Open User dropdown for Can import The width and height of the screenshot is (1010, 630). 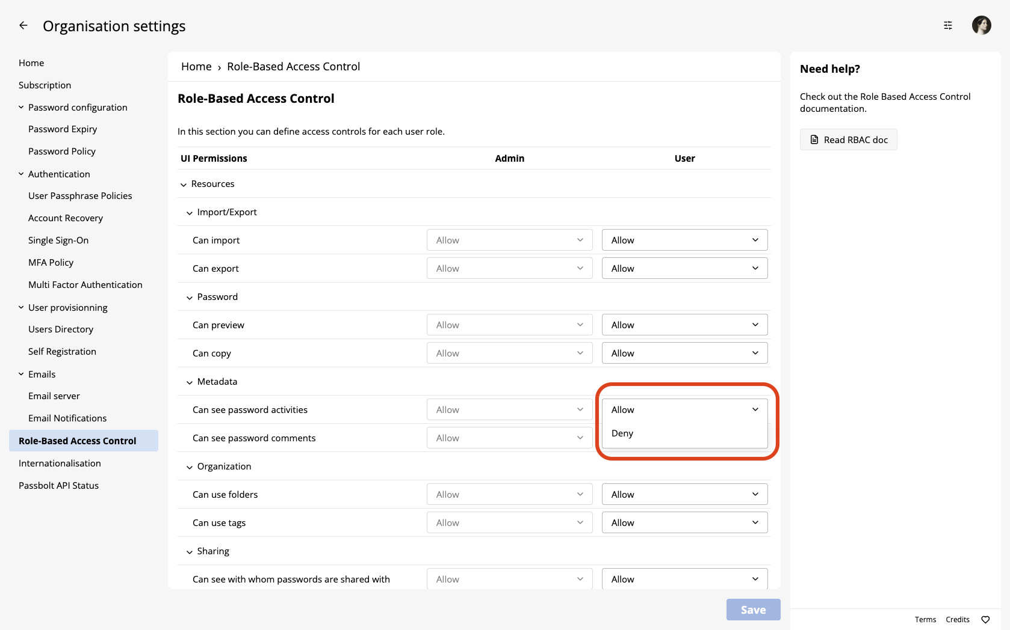click(x=684, y=240)
